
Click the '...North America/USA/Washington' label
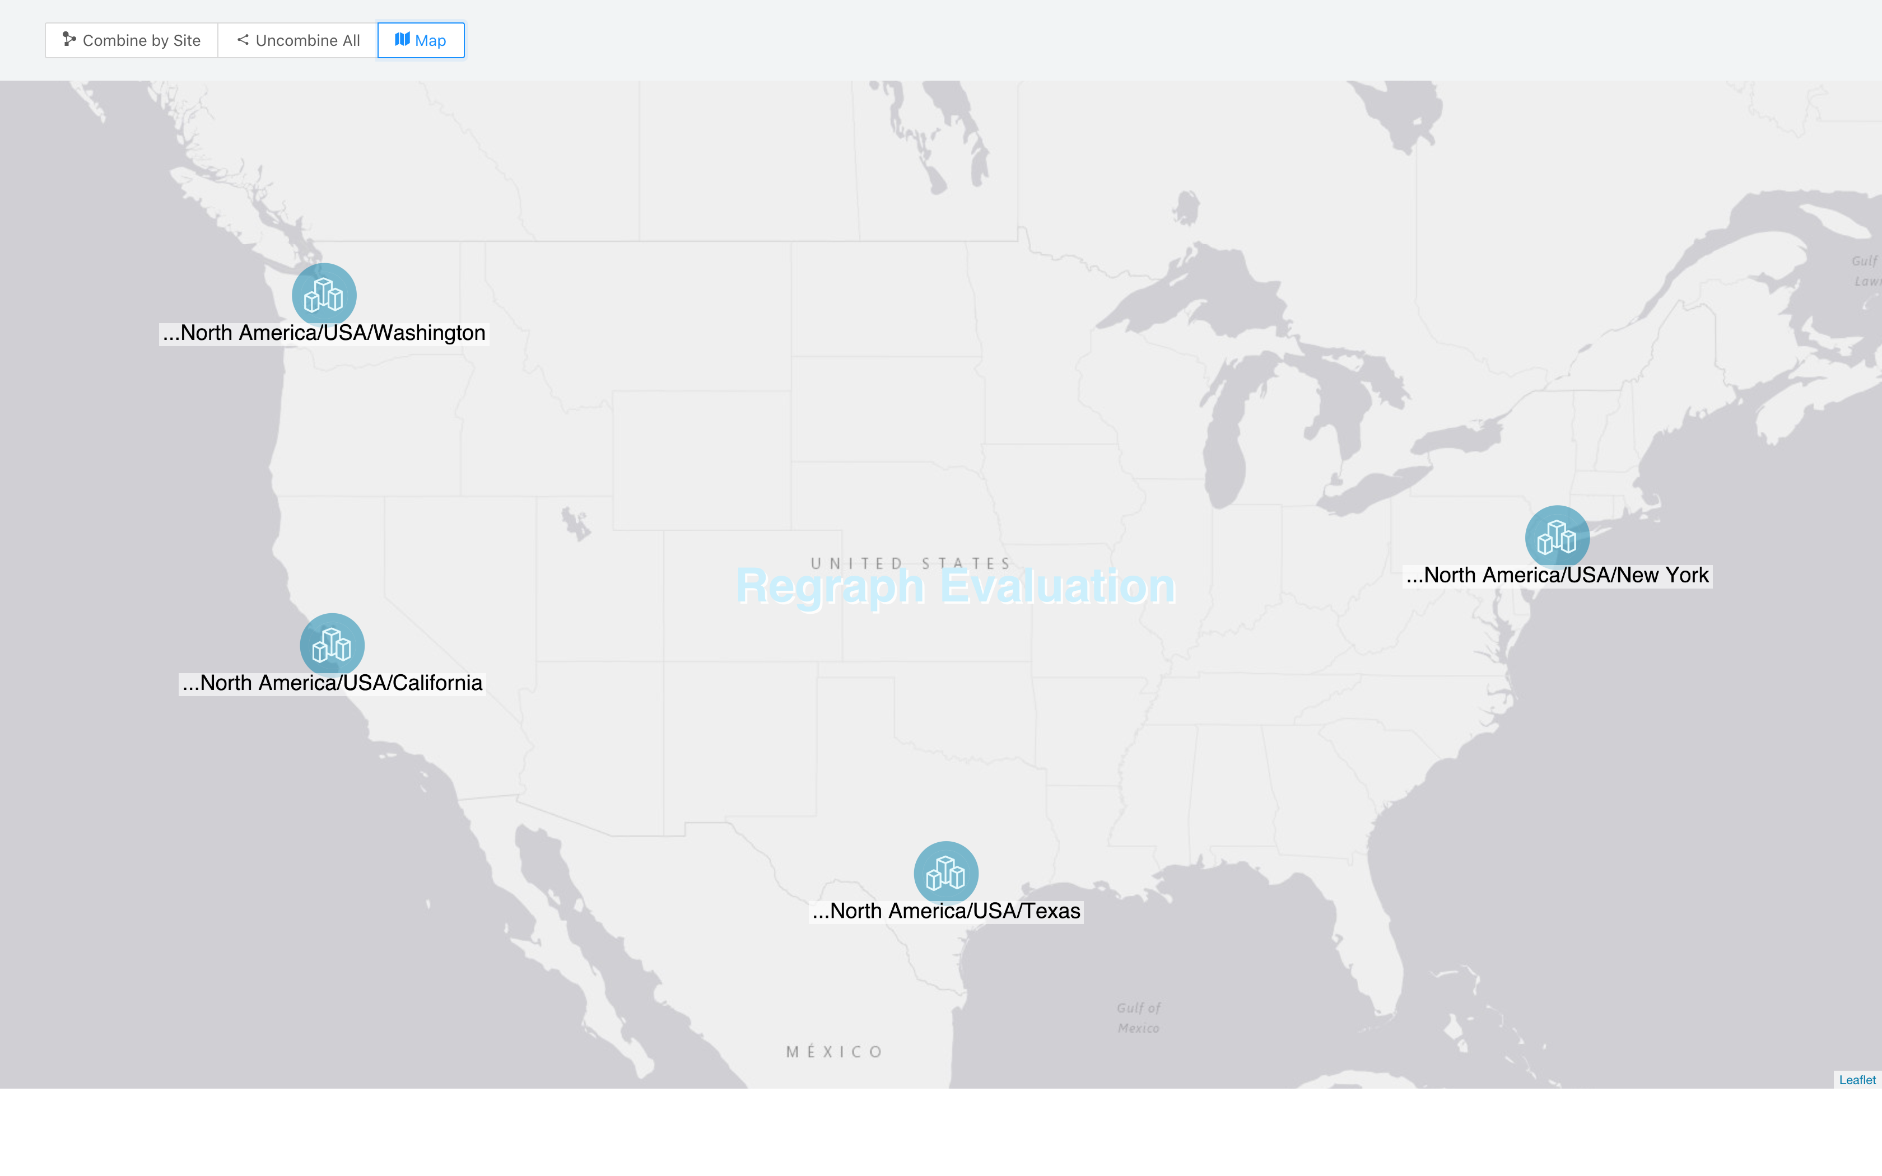click(324, 334)
